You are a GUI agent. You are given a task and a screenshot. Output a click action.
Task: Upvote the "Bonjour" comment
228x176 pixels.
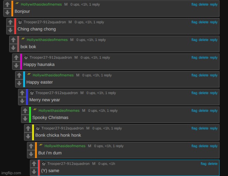click(7, 5)
